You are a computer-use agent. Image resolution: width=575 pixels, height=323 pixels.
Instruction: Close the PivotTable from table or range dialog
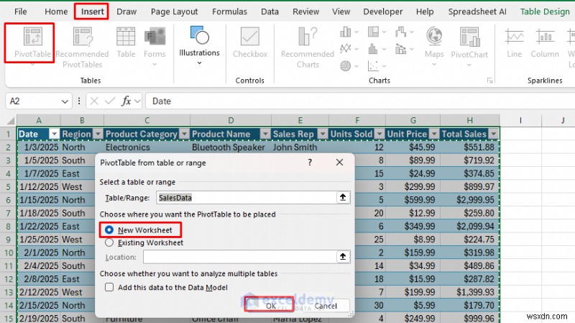tap(339, 163)
